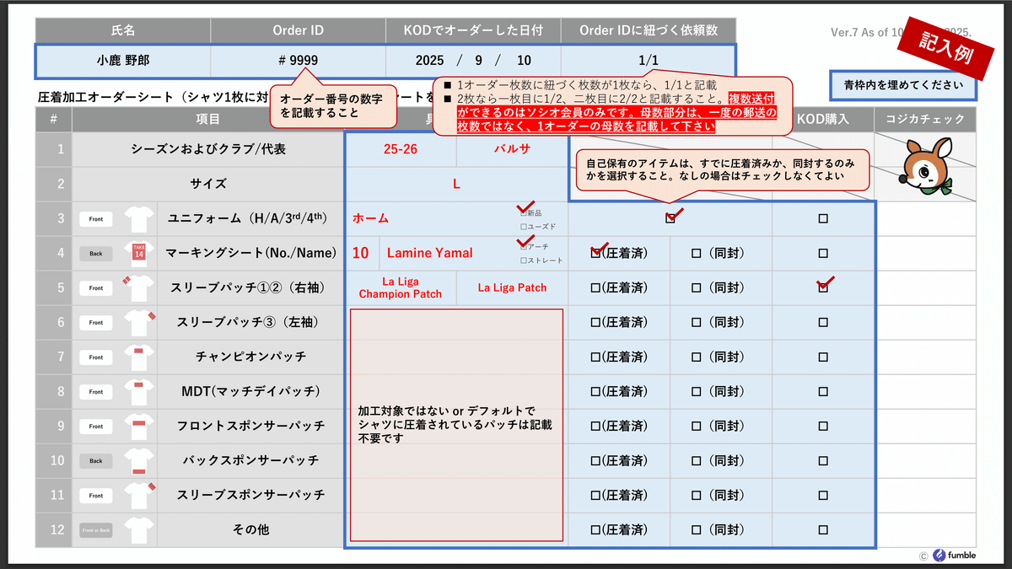Click the size cell L
Screen dimensions: 1012x569
pyautogui.click(x=456, y=184)
